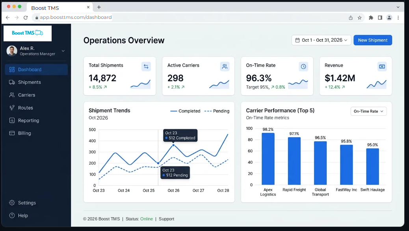Open a new tab with plus icon
This screenshot has height=231, width=409.
[99, 7]
